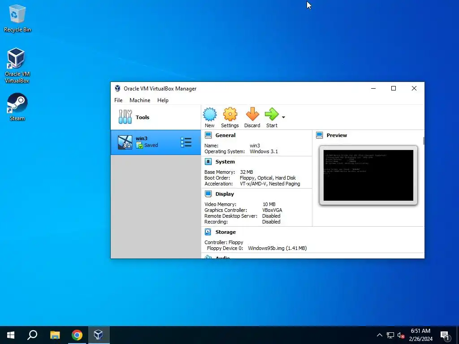Click the 10 MB video memory value

point(269,204)
